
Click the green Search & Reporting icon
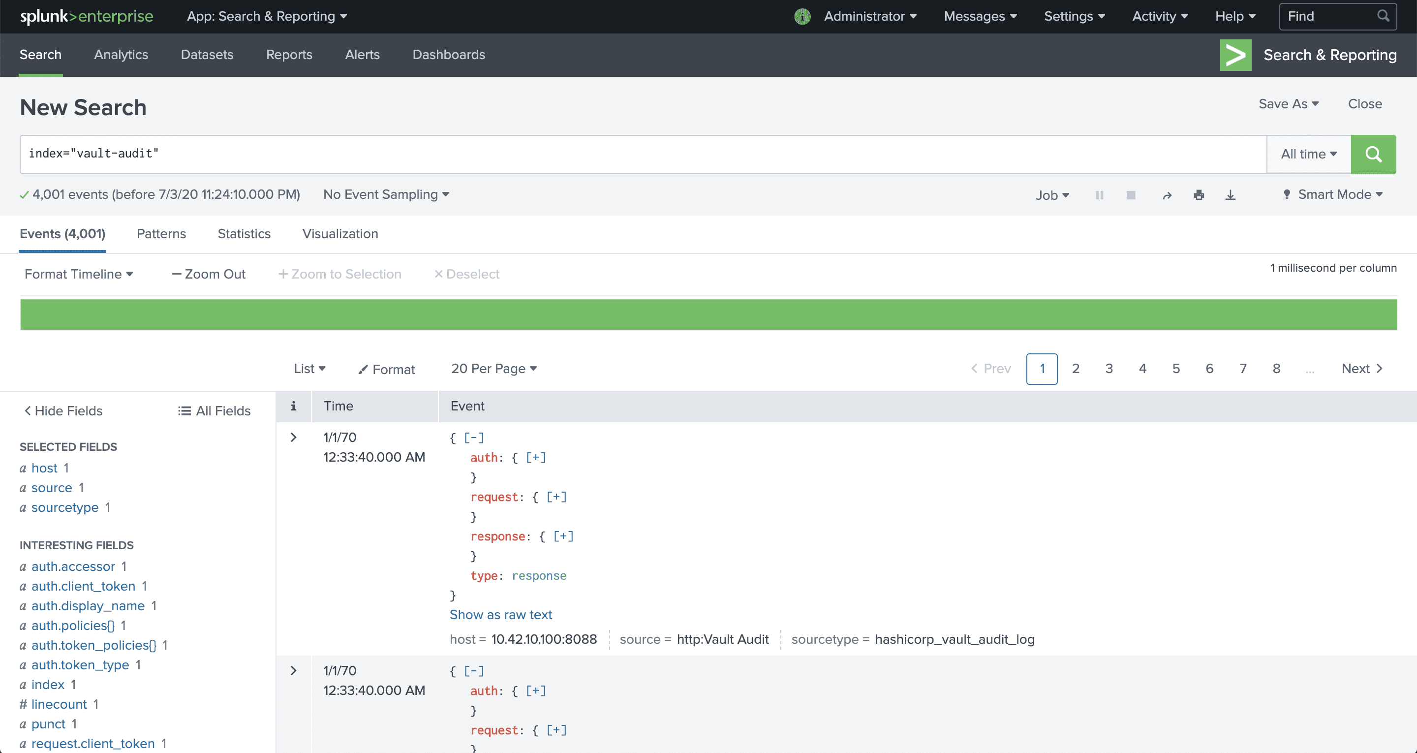point(1234,55)
